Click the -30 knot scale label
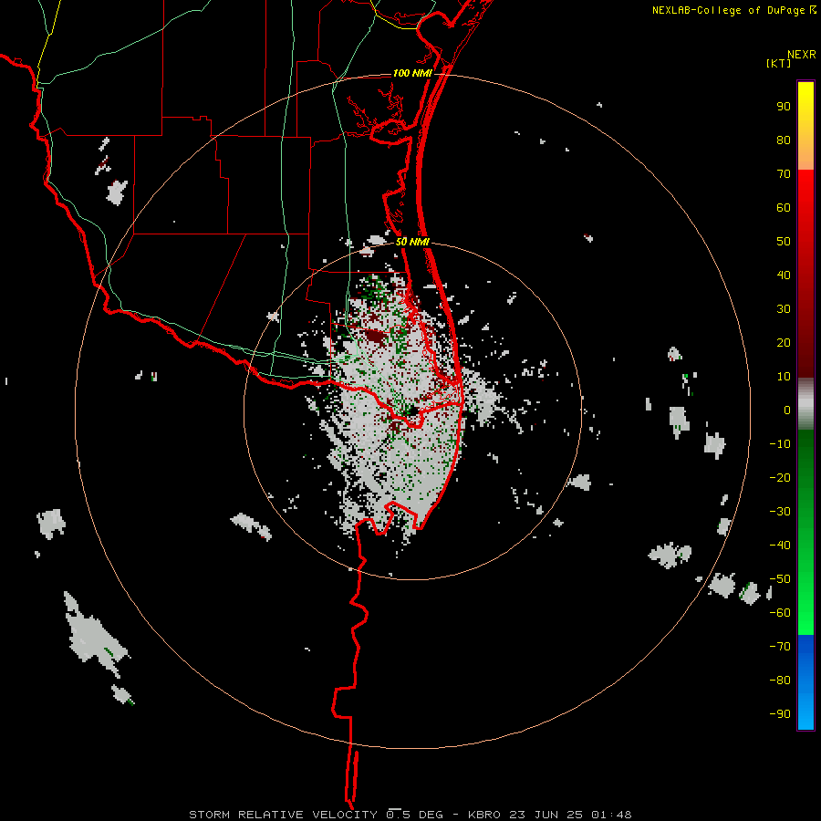This screenshot has width=821, height=821. [x=780, y=512]
